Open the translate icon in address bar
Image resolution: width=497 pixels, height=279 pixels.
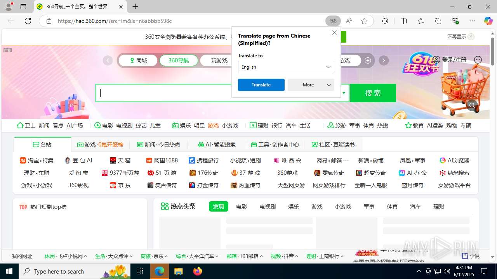tap(333, 21)
